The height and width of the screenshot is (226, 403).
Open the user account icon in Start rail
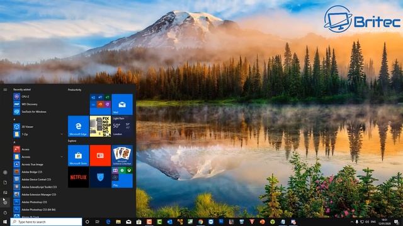click(5, 173)
